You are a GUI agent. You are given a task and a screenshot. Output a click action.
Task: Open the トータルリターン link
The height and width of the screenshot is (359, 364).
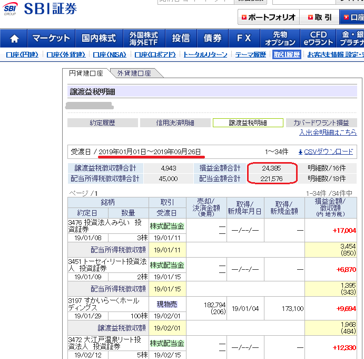pyautogui.click(x=205, y=55)
